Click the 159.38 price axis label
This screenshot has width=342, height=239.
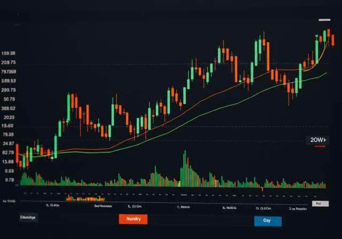coord(9,53)
